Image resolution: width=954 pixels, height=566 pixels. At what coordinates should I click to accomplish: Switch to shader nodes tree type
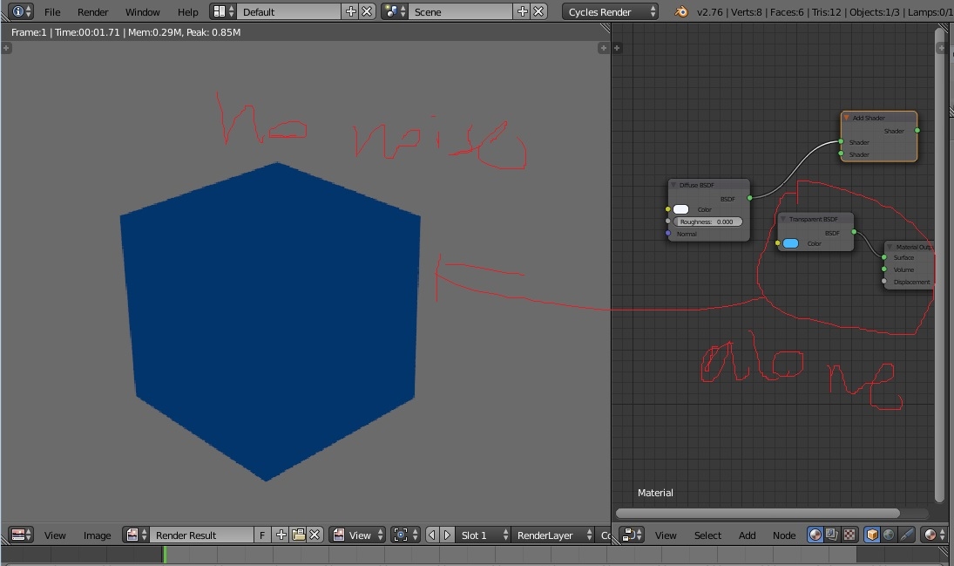(815, 535)
